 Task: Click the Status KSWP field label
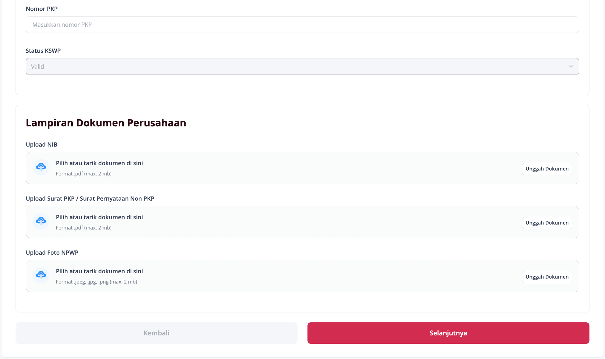[x=43, y=51]
